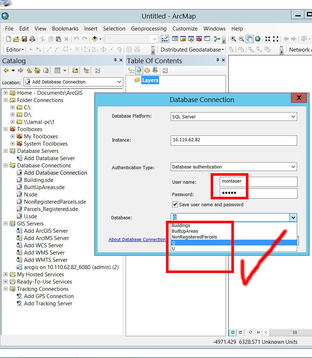Go back in Catalog with arrow icon
Viewport: 312px width, 358px height.
pos(6,70)
